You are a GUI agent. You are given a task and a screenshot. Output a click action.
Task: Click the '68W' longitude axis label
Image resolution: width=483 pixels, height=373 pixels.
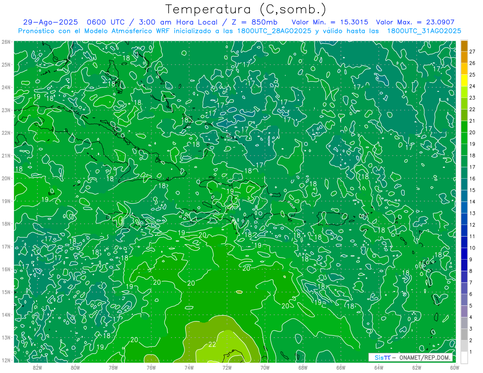303,367
